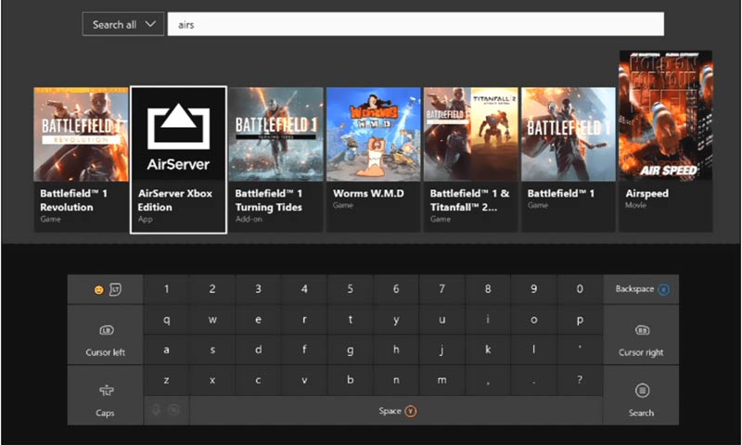Open the Battlefield 1 Revolution game tile
The image size is (742, 445).
tap(81, 159)
